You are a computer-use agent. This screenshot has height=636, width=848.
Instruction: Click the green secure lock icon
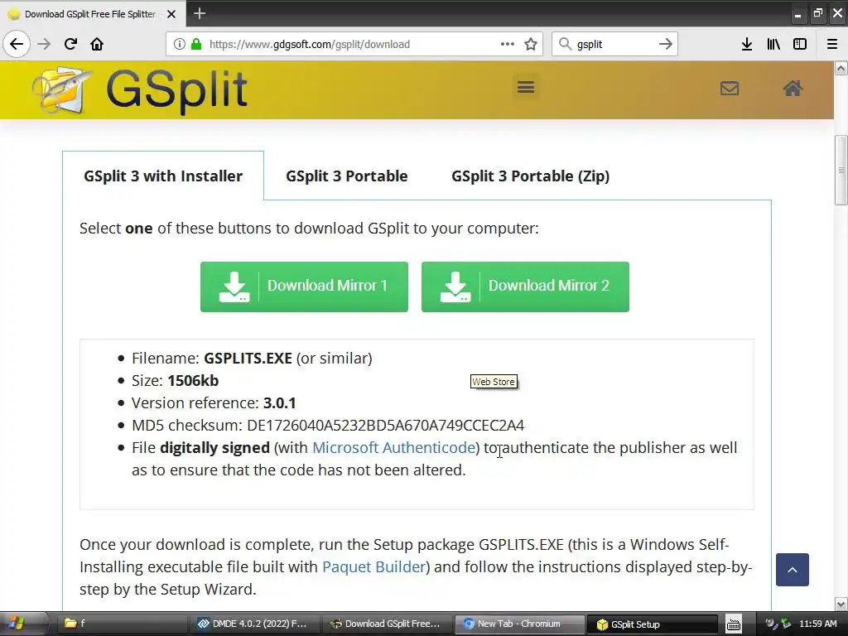(195, 44)
